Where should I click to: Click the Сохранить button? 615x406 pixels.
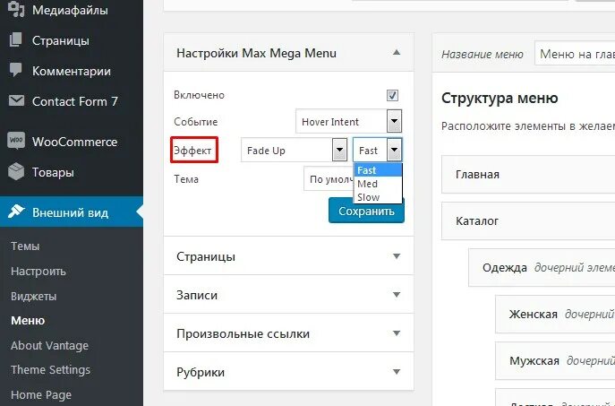(366, 212)
